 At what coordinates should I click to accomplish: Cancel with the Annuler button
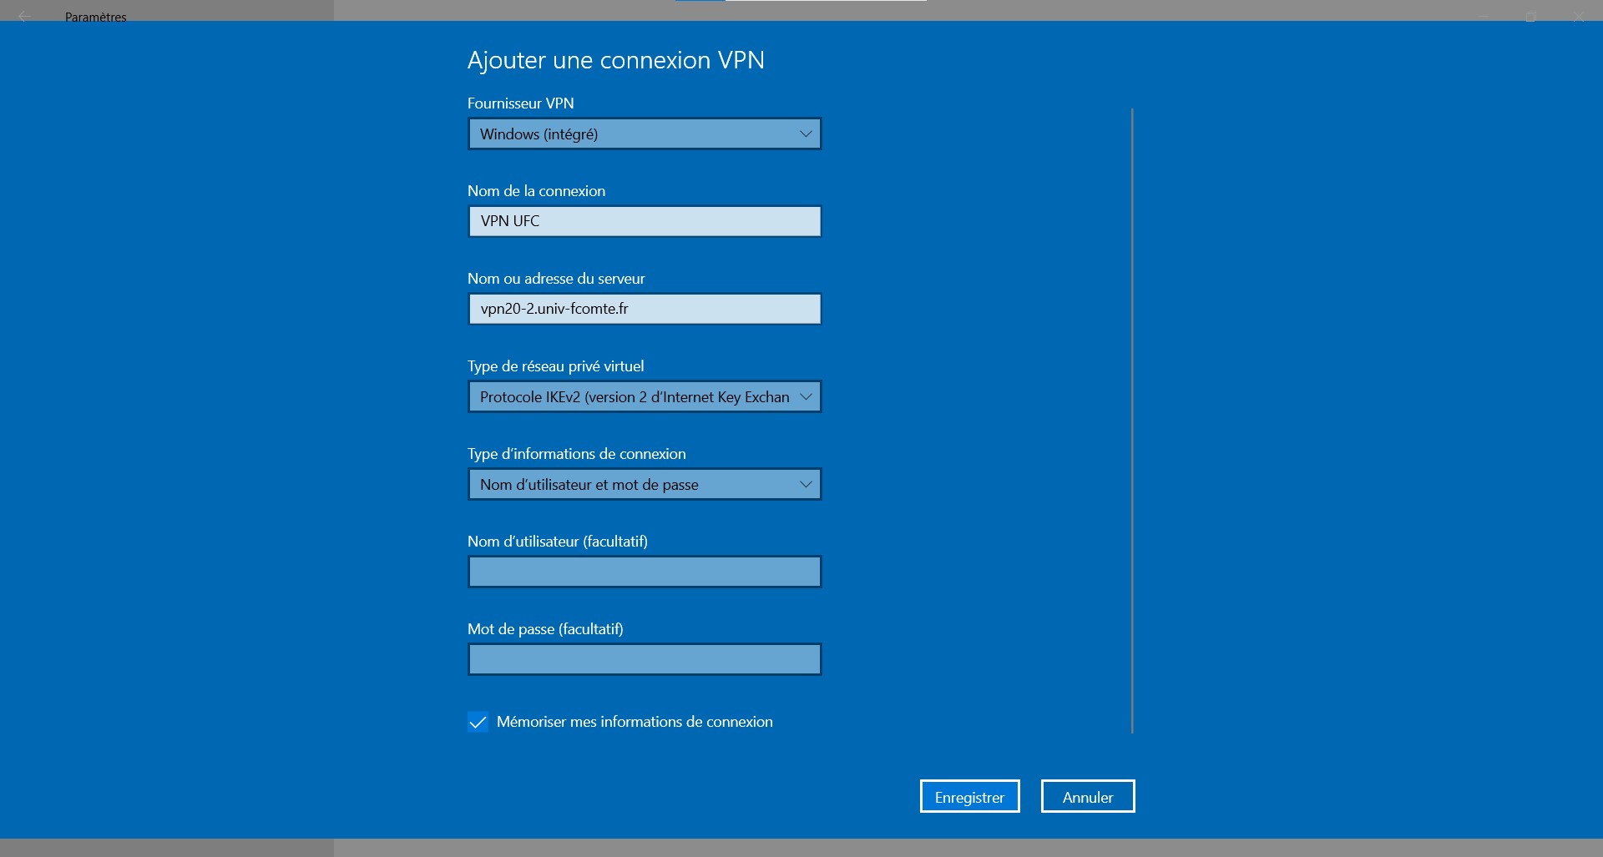pos(1087,797)
